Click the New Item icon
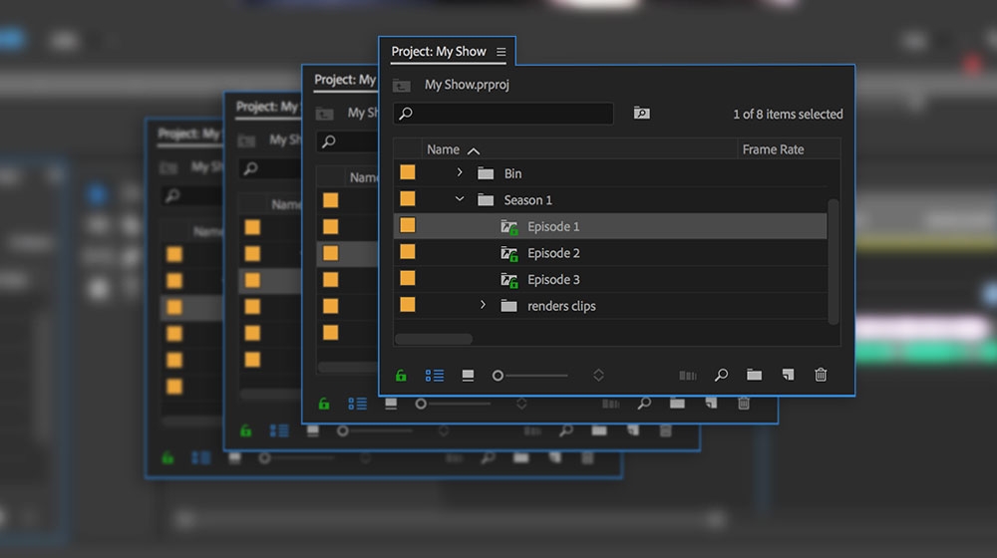This screenshot has width=997, height=558. [x=788, y=375]
